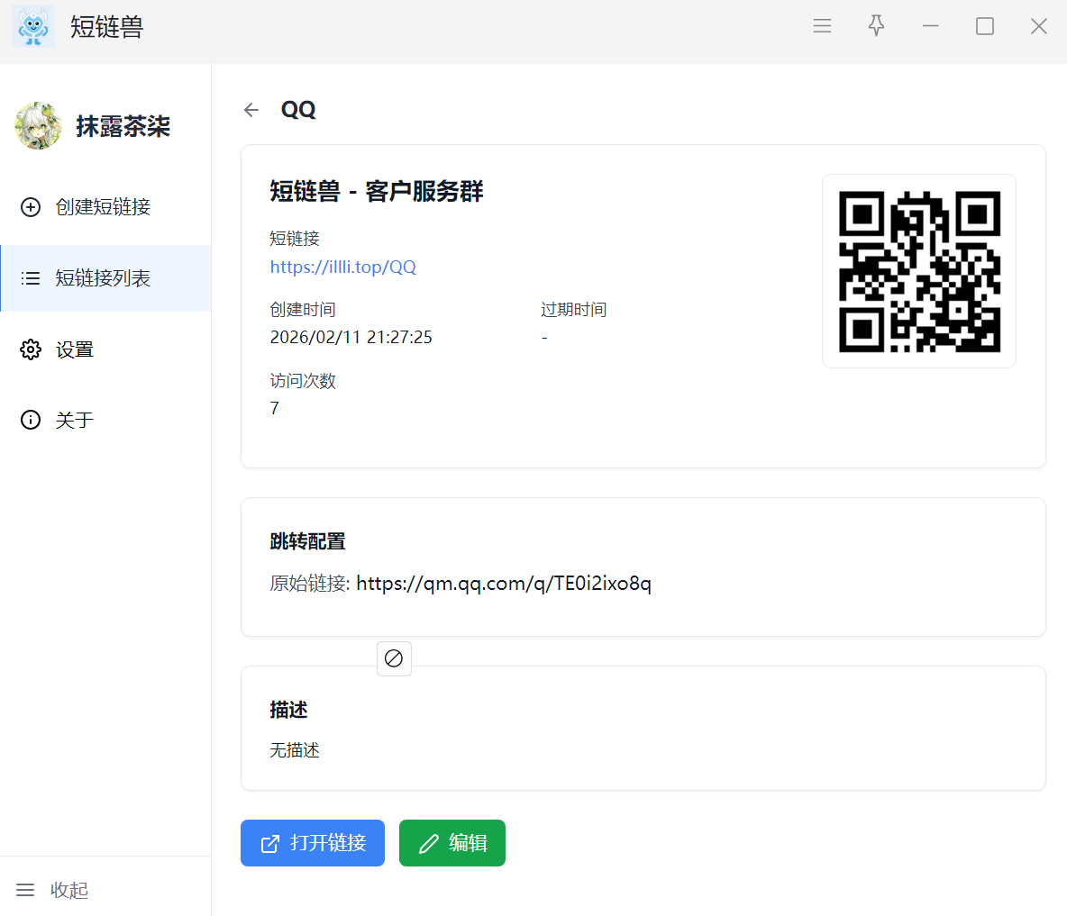Screen dimensions: 1067x916
Task: Click the back arrow next to QQ
Action: tap(251, 110)
